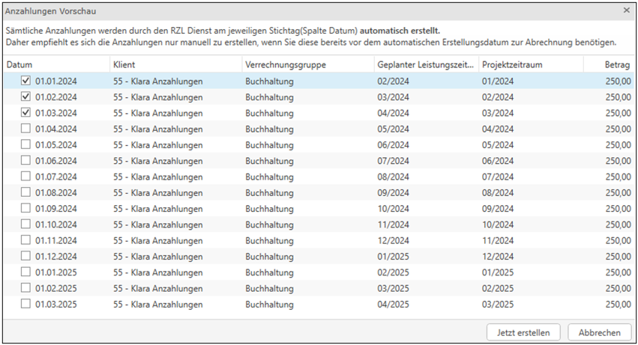Image resolution: width=638 pixels, height=345 pixels.
Task: Click the Geplanter Leistungszeitraum column header
Action: tap(424, 65)
